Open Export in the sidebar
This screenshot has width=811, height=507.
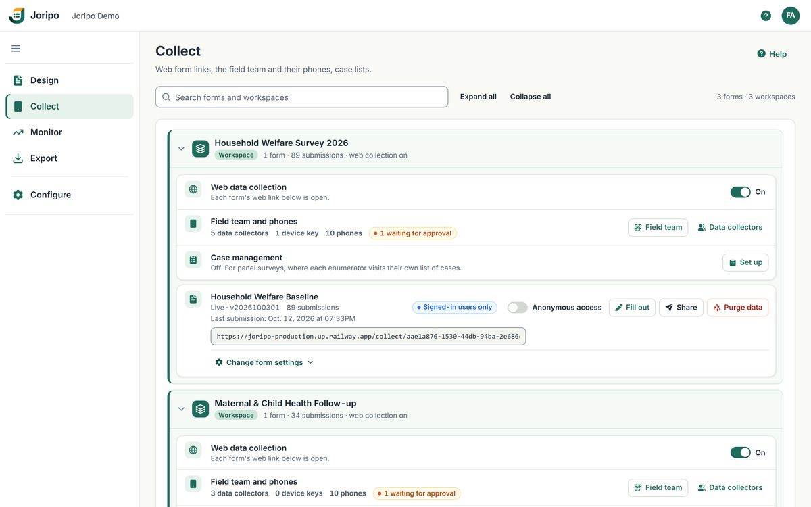coord(70,158)
